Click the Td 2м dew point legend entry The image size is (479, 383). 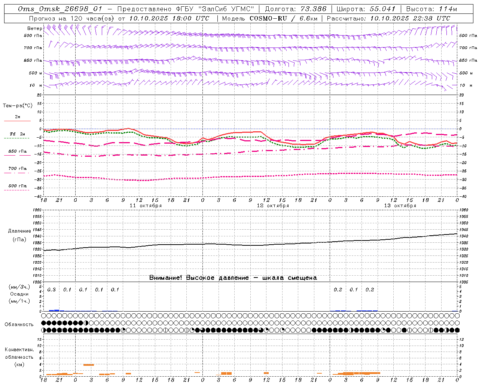[18, 134]
